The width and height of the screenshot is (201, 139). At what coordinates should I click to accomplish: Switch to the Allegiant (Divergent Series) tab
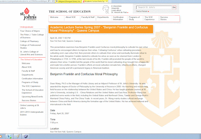tap(68, 1)
